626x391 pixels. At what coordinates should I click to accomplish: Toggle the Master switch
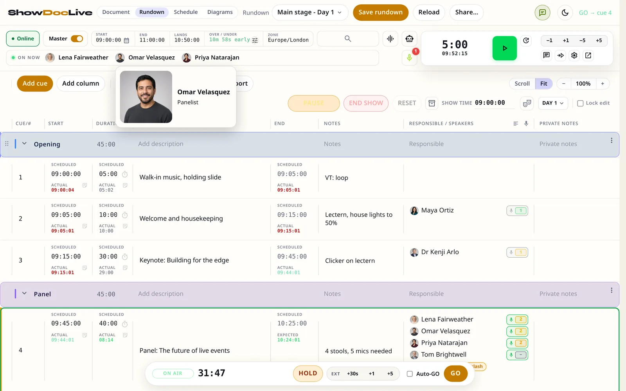(x=77, y=39)
